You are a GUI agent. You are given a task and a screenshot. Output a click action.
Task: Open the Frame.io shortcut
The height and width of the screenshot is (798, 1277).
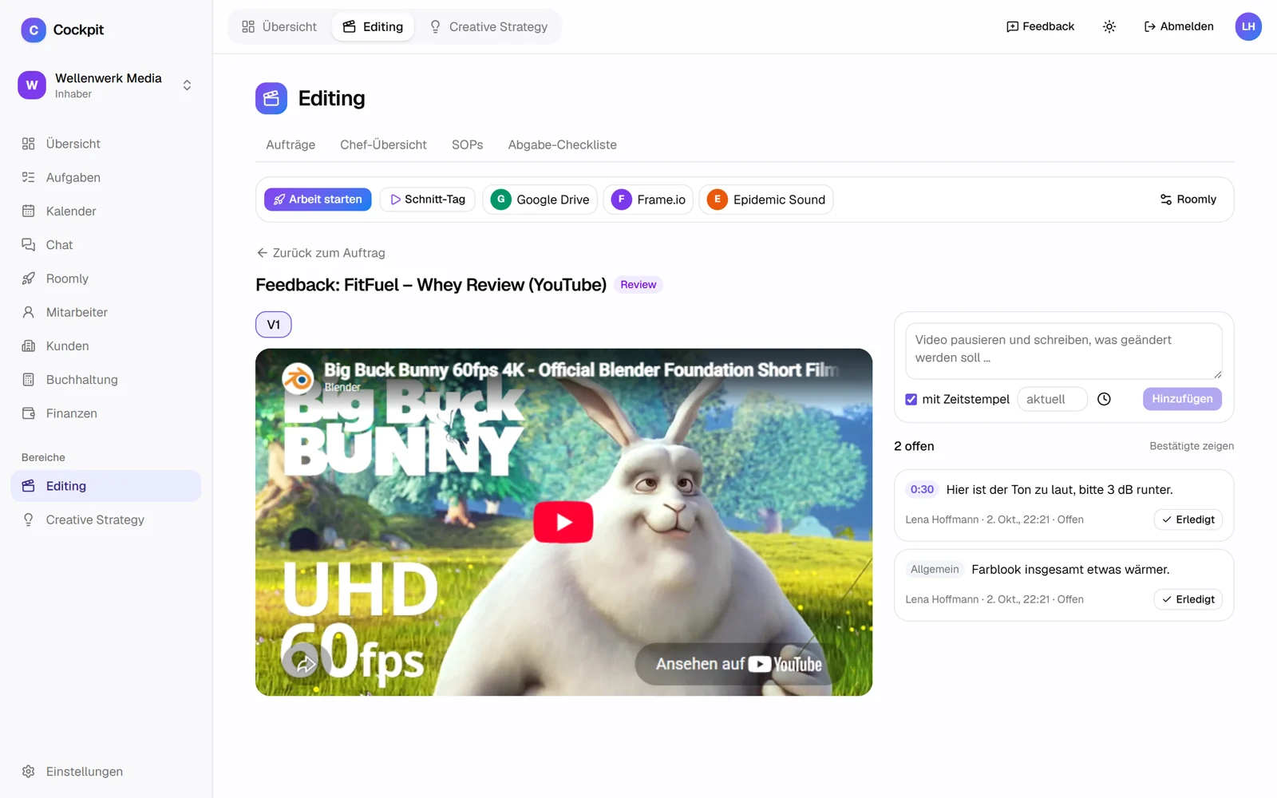click(648, 199)
